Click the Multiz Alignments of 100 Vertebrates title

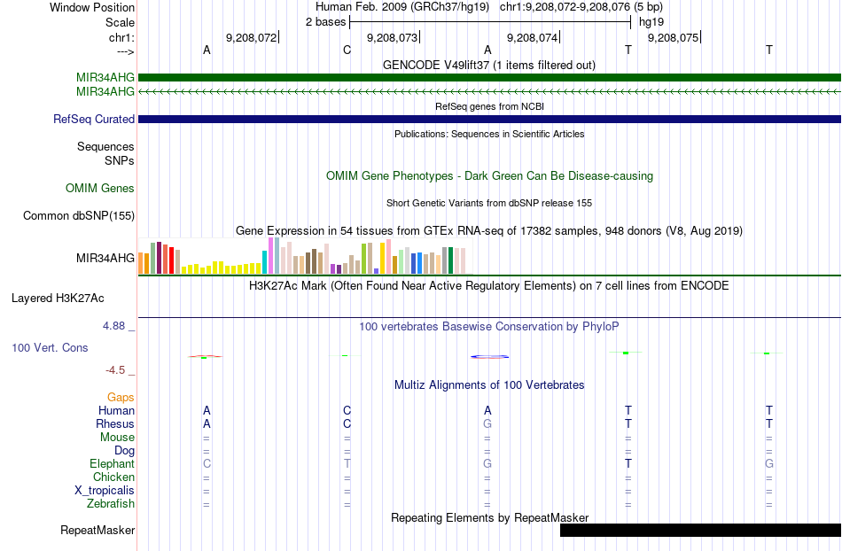[x=489, y=384]
